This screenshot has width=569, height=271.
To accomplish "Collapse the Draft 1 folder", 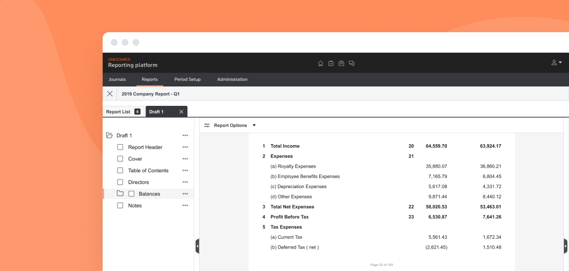I will [109, 135].
